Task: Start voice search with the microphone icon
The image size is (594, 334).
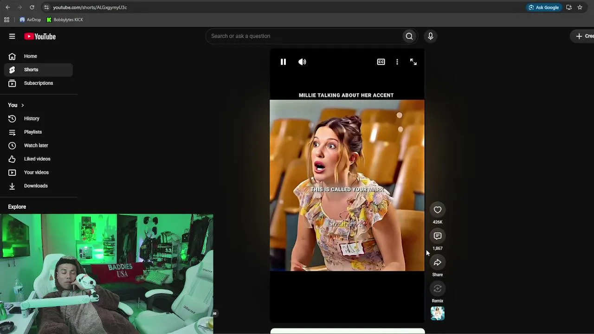Action: (x=431, y=36)
